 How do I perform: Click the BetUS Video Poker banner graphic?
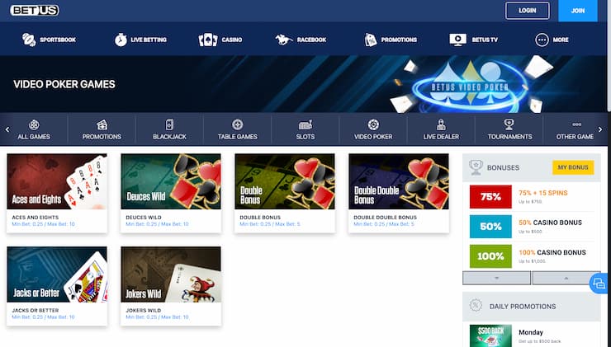pyautogui.click(x=470, y=85)
